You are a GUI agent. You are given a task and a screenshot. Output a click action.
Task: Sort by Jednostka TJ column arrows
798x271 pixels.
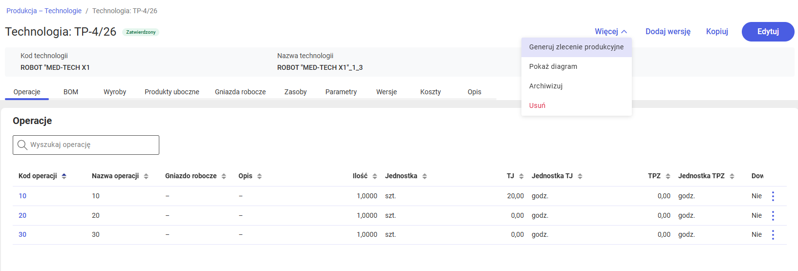click(x=580, y=176)
